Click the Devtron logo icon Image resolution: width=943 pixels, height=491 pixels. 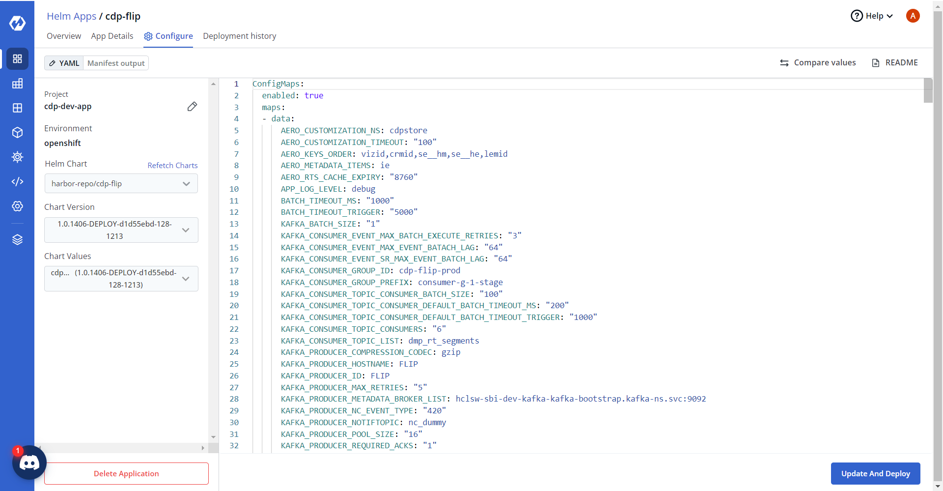click(x=17, y=23)
